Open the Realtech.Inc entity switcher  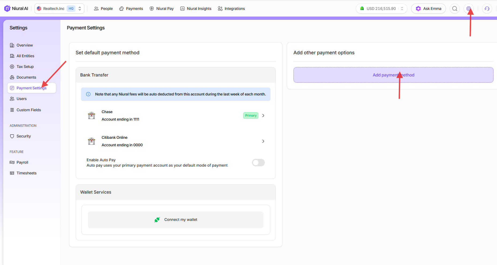click(59, 9)
